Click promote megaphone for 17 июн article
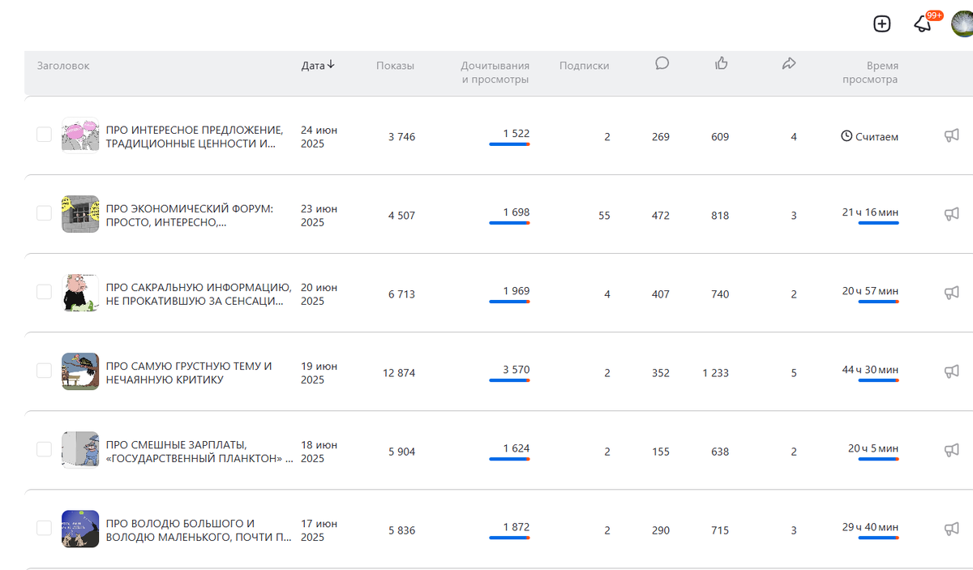973x570 pixels. click(952, 529)
